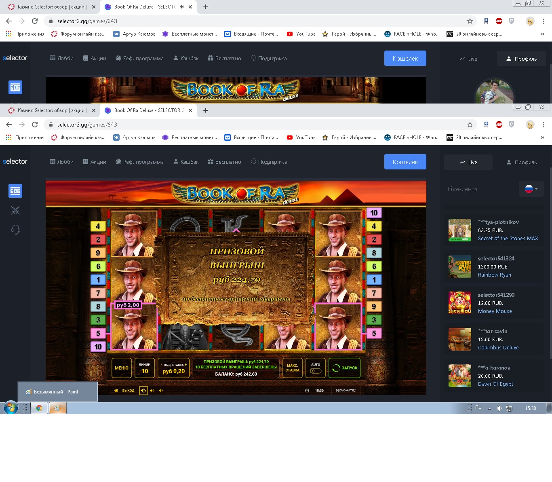Click the Кошелек button in the upper window
The height and width of the screenshot is (482, 552).
(x=405, y=58)
